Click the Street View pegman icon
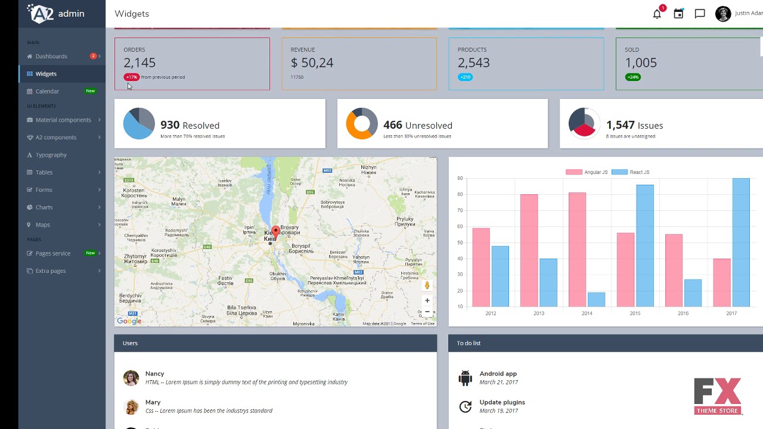 point(427,285)
